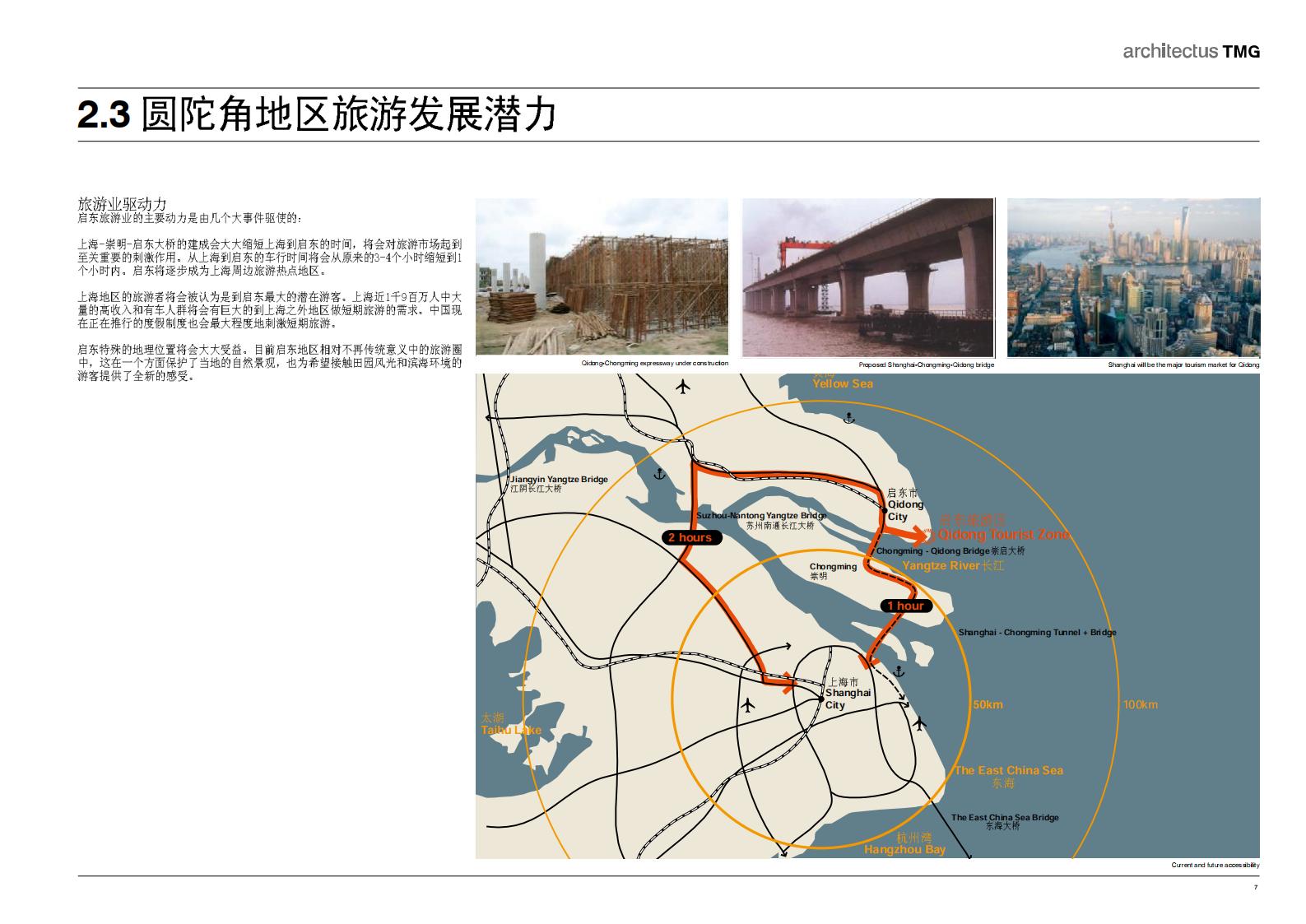
Task: Click the 'Qidong City' map label
Action: point(905,510)
